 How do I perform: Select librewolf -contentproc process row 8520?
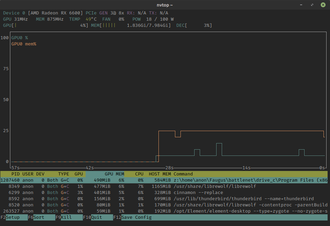tap(164, 205)
